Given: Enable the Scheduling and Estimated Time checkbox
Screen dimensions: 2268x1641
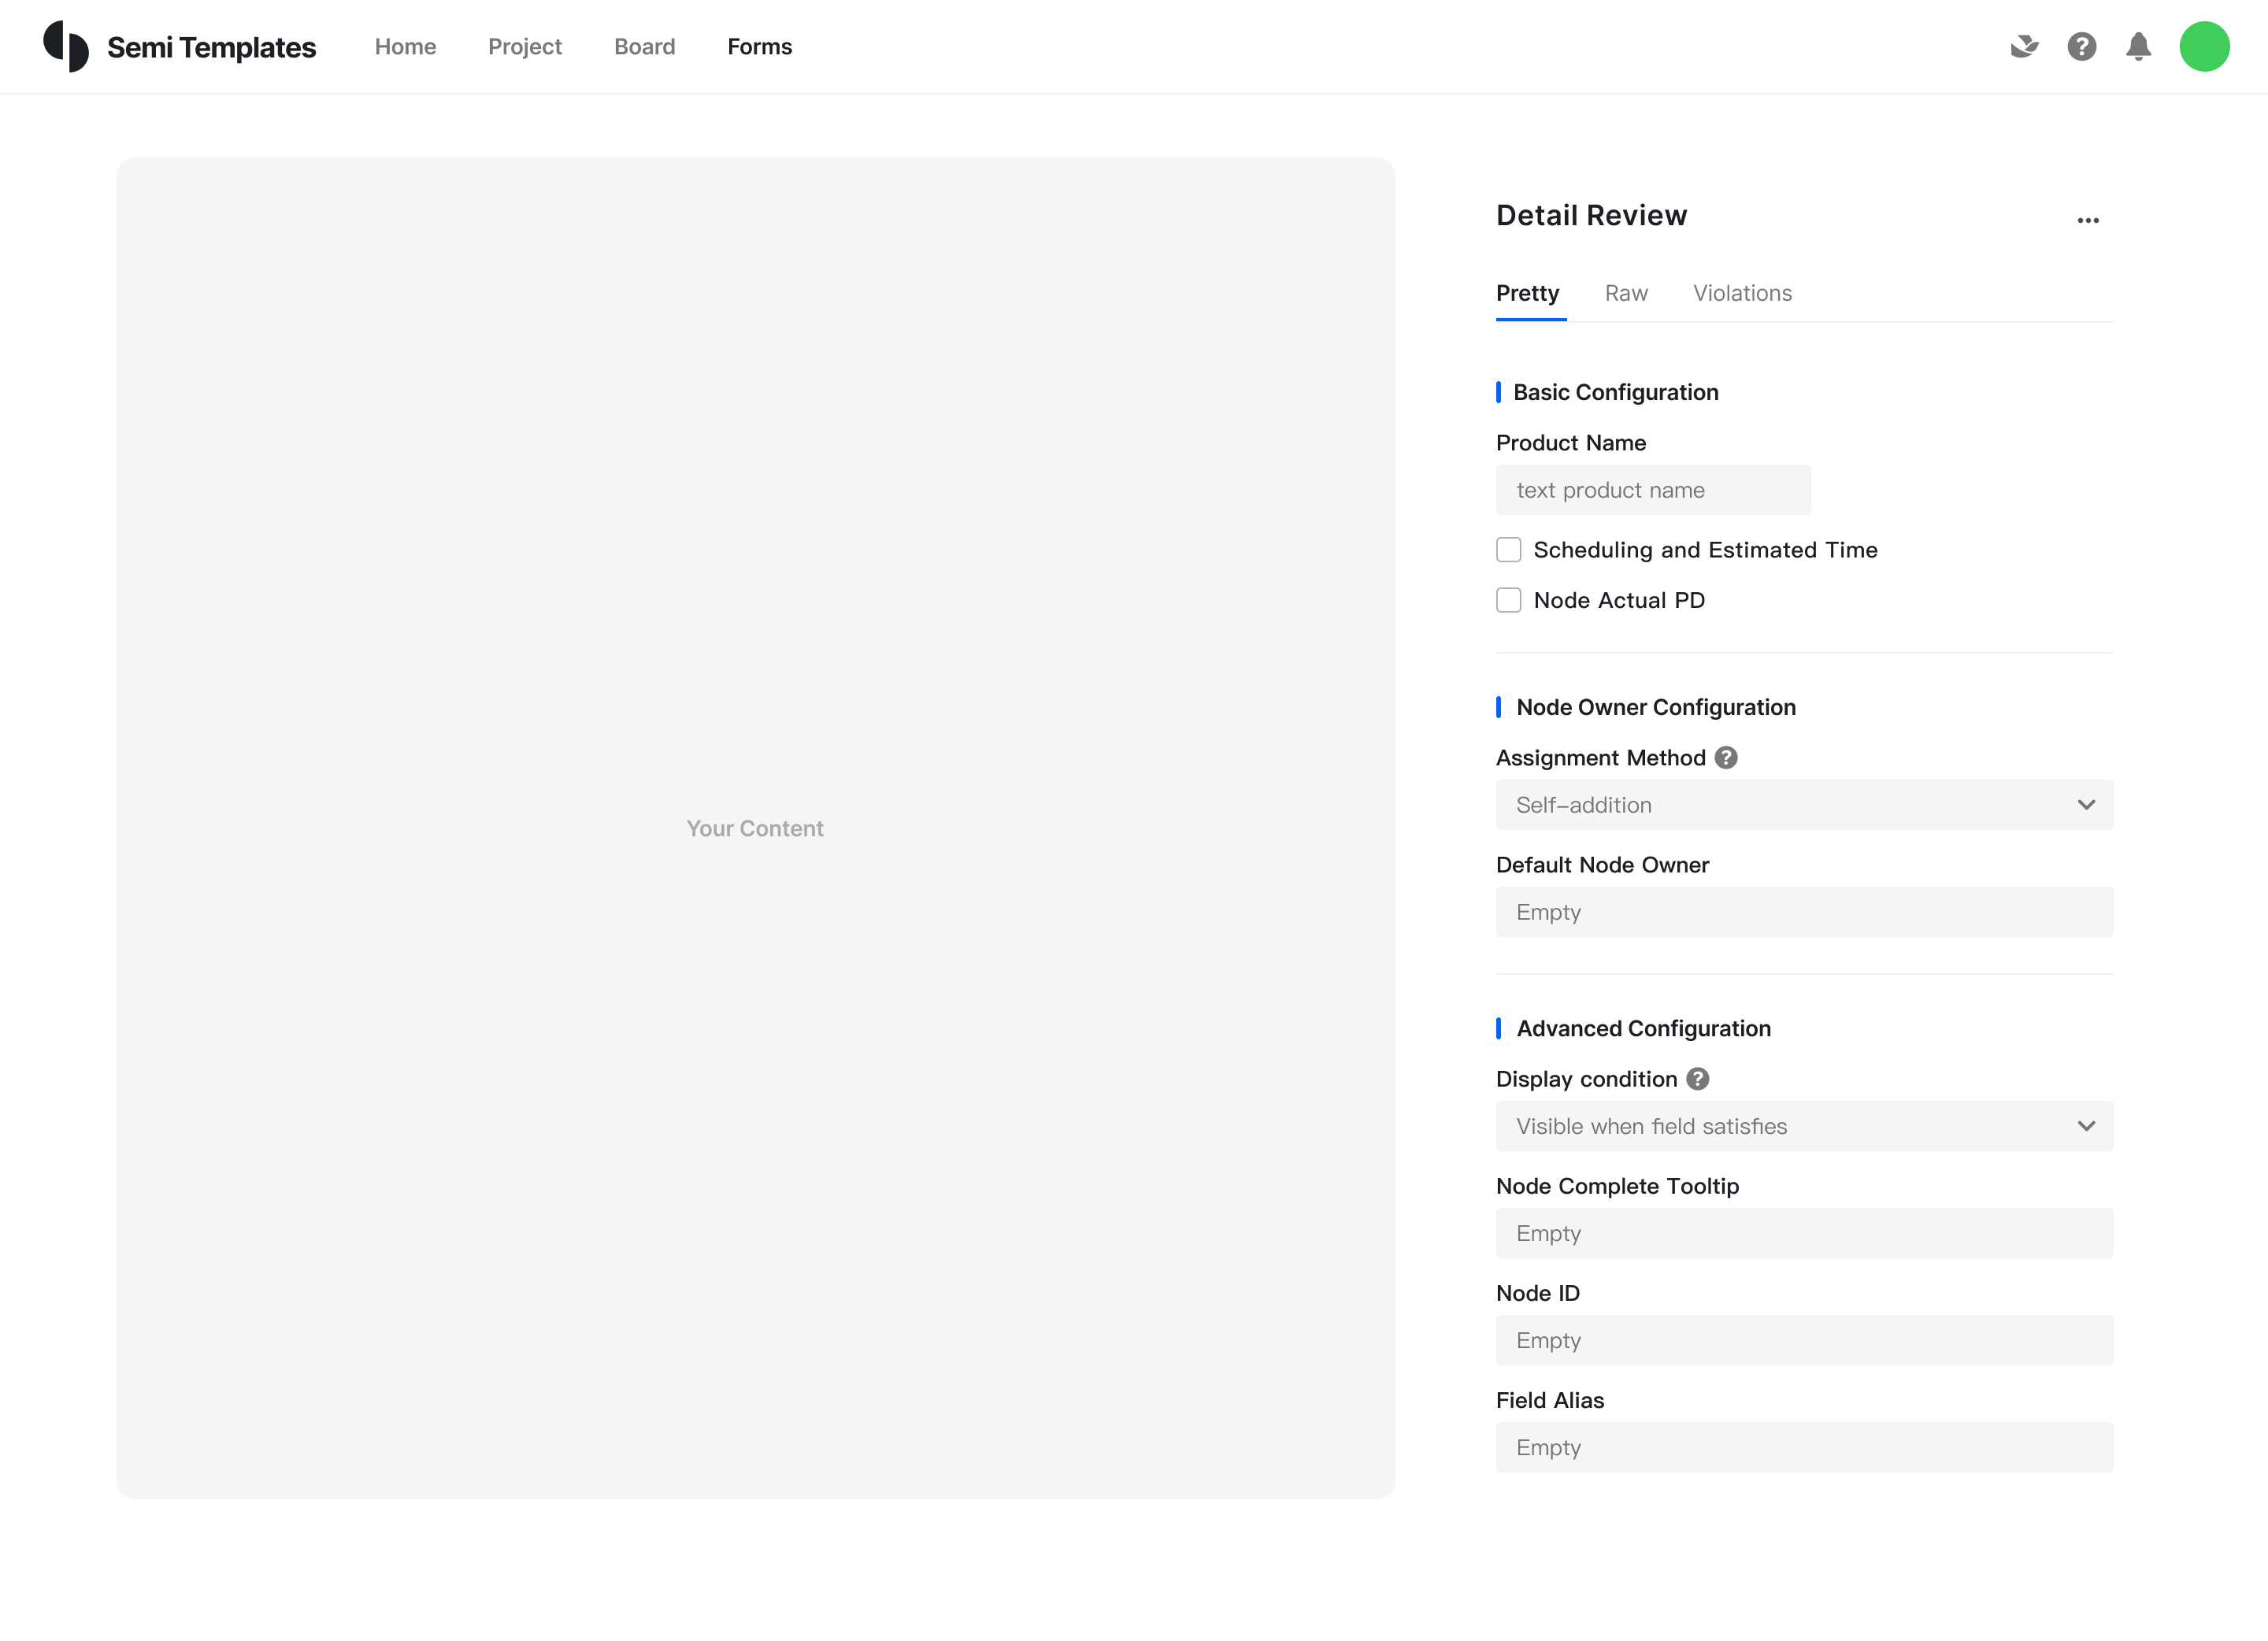Looking at the screenshot, I should [1508, 550].
